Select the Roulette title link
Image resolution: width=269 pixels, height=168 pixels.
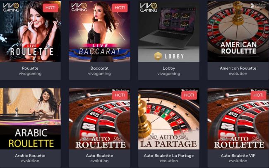30,68
